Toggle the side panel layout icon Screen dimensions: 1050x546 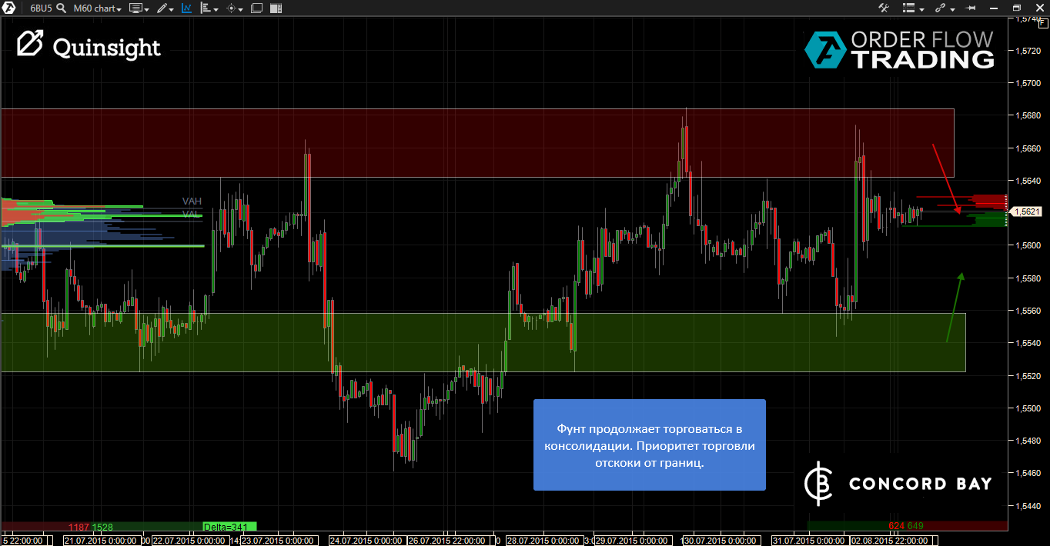276,8
